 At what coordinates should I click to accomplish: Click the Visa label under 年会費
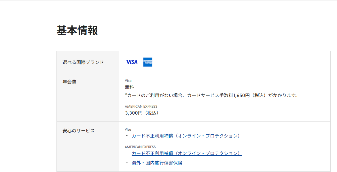[128, 81]
